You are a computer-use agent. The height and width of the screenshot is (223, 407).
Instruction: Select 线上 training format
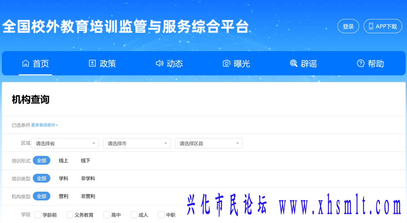click(x=63, y=161)
